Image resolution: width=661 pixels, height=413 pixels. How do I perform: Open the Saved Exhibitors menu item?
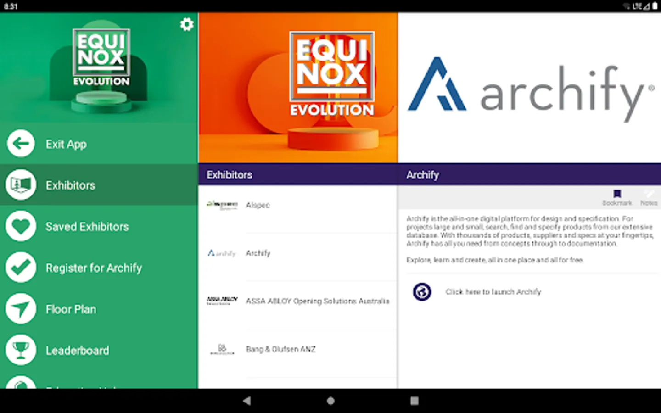click(99, 226)
